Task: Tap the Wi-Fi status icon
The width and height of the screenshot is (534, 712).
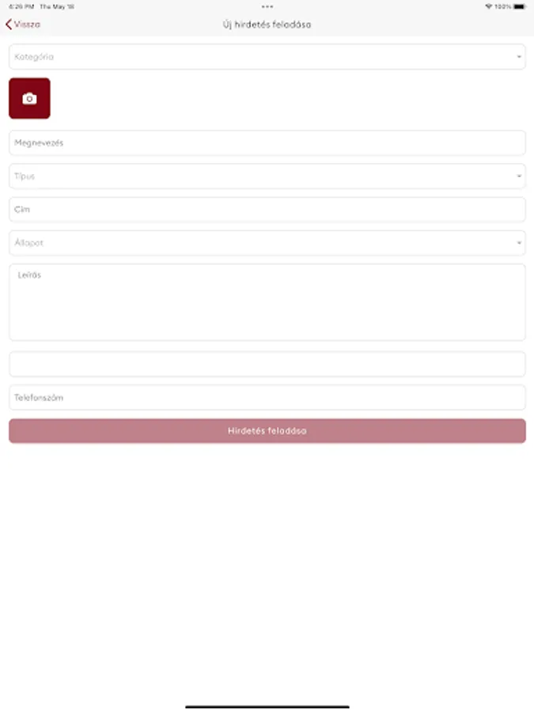Action: point(489,6)
